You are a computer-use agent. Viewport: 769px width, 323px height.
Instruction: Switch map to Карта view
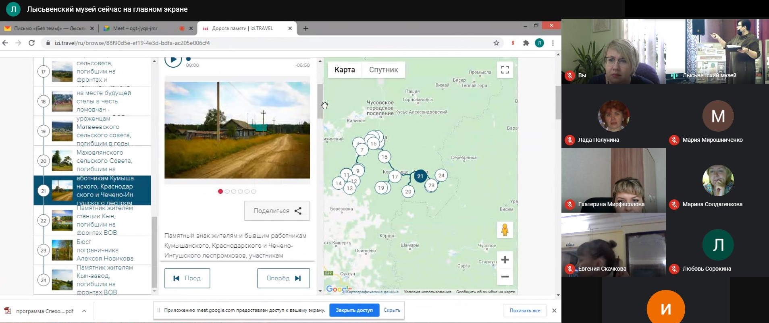pos(345,70)
